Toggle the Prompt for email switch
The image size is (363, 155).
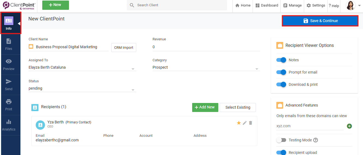click(x=281, y=72)
